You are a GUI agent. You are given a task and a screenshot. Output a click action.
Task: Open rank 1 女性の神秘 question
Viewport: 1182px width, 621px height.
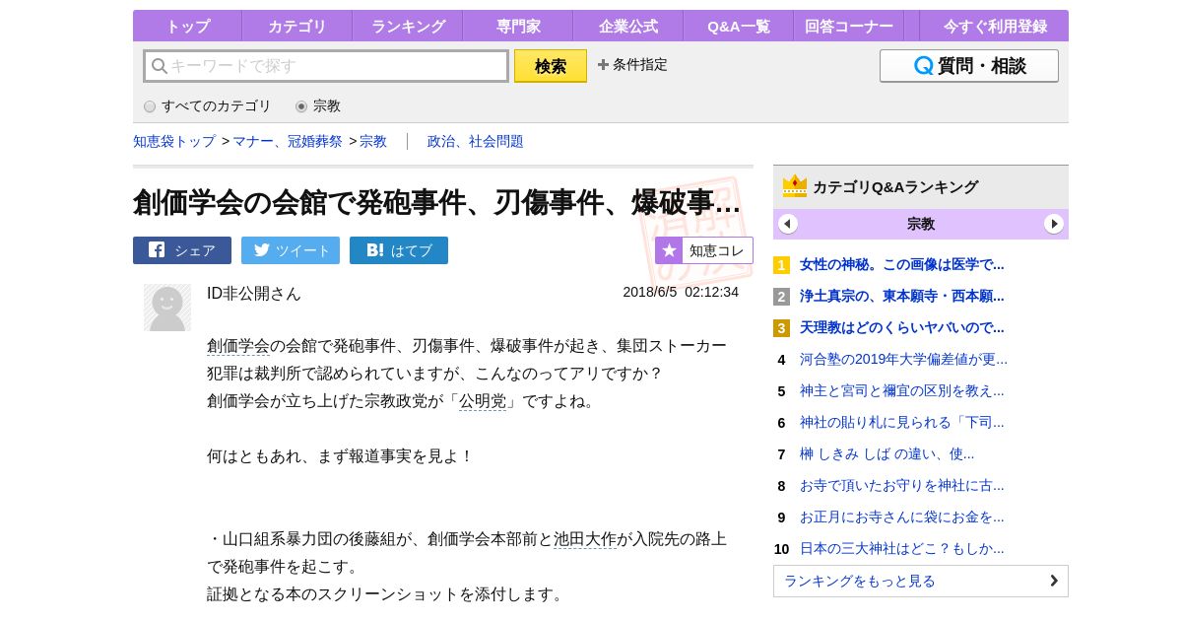coord(902,264)
